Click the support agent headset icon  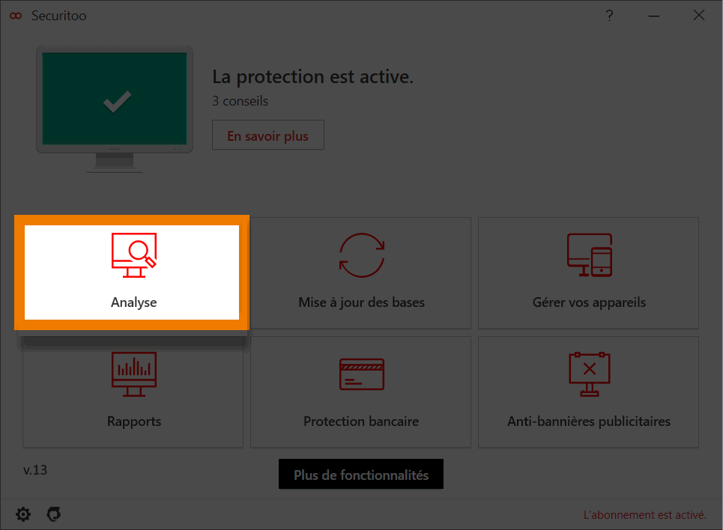coord(53,514)
